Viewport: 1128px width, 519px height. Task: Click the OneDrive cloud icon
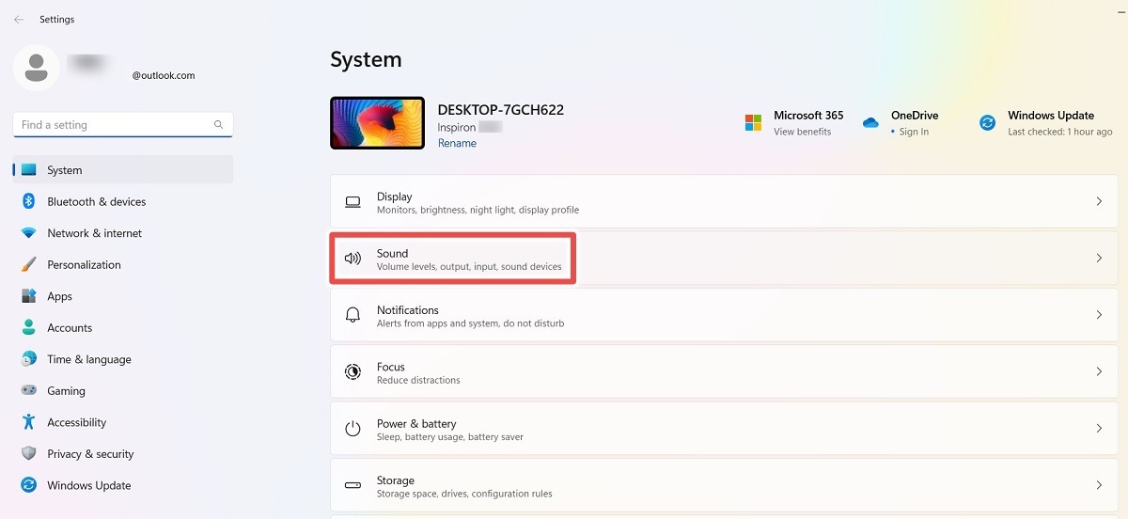point(870,122)
